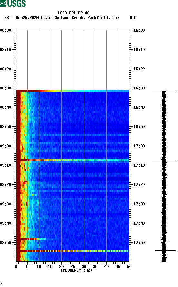Click the '16:50' UTC time label
The height and width of the screenshot is (287, 178).
(x=139, y=127)
